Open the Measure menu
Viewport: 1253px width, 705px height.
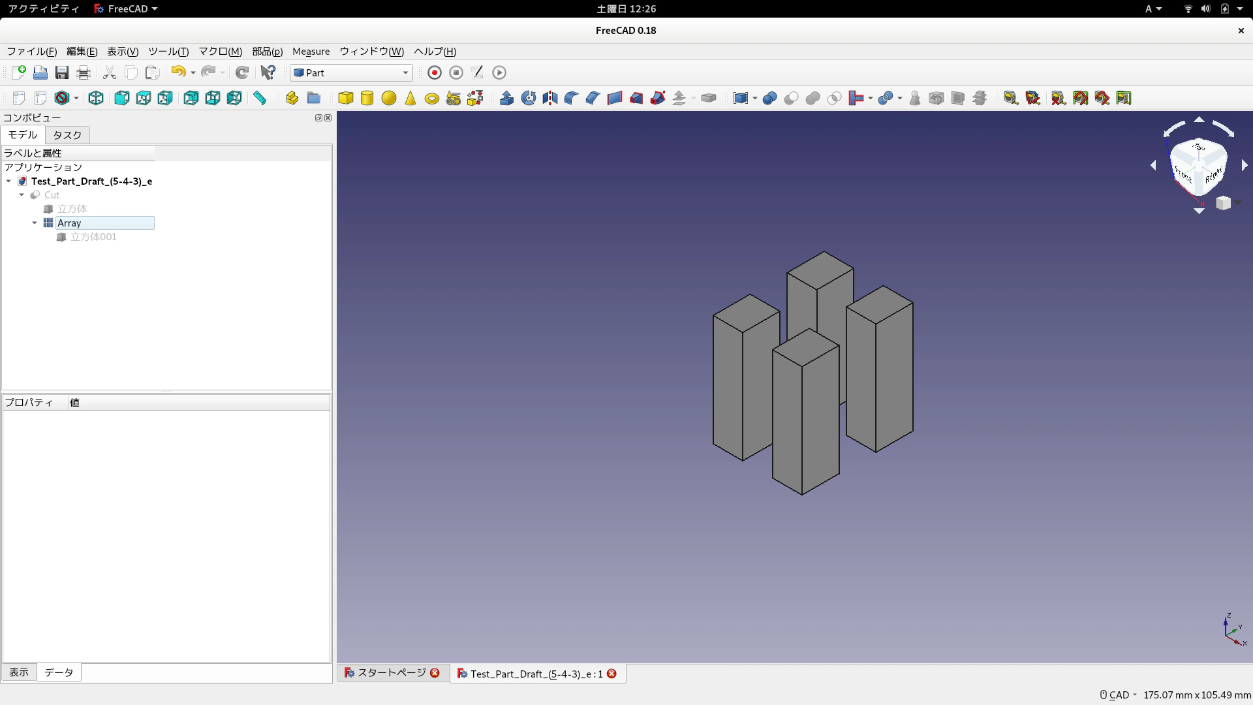[x=311, y=52]
